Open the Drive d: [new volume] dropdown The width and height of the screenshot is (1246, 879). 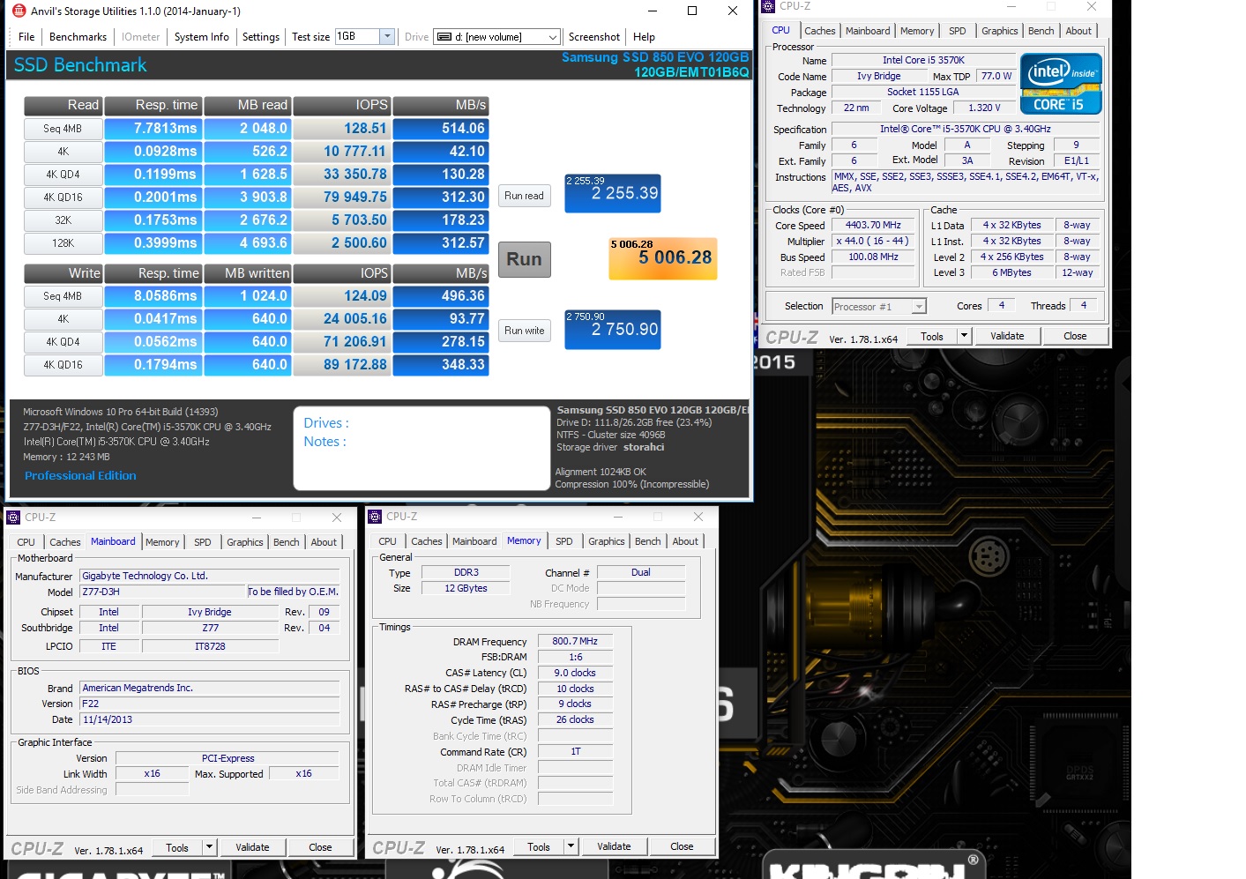(553, 37)
